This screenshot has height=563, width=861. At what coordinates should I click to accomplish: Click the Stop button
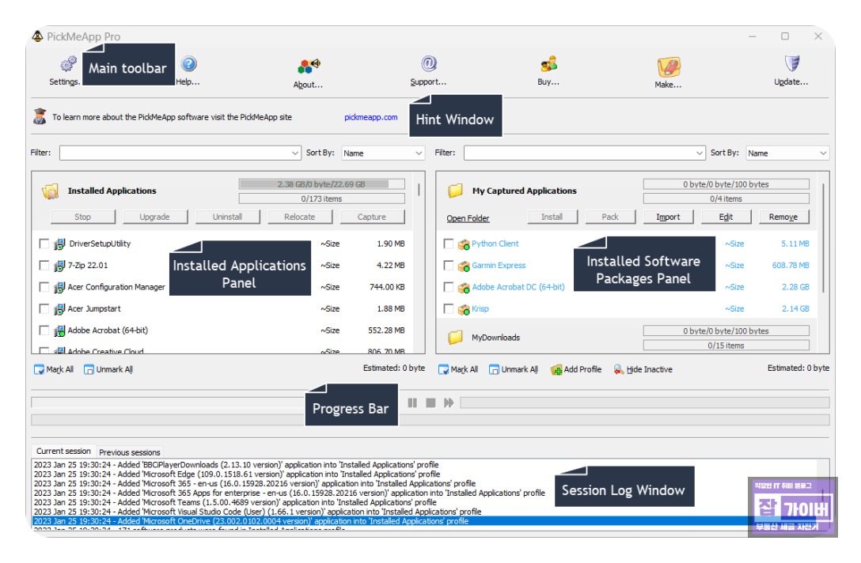(83, 217)
